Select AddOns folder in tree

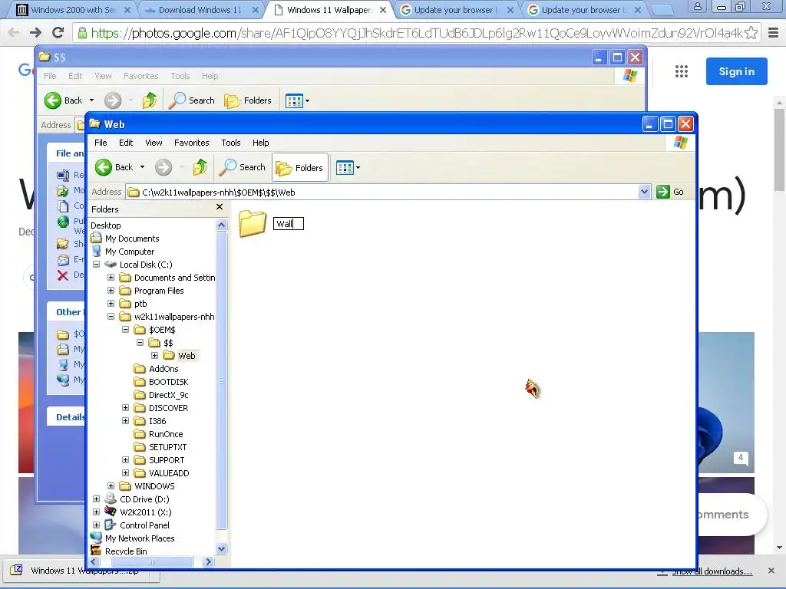163,369
